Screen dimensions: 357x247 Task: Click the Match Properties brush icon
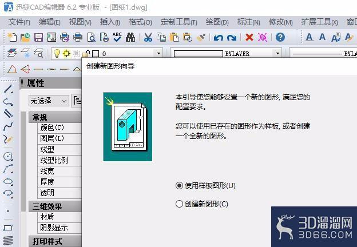(x=201, y=37)
